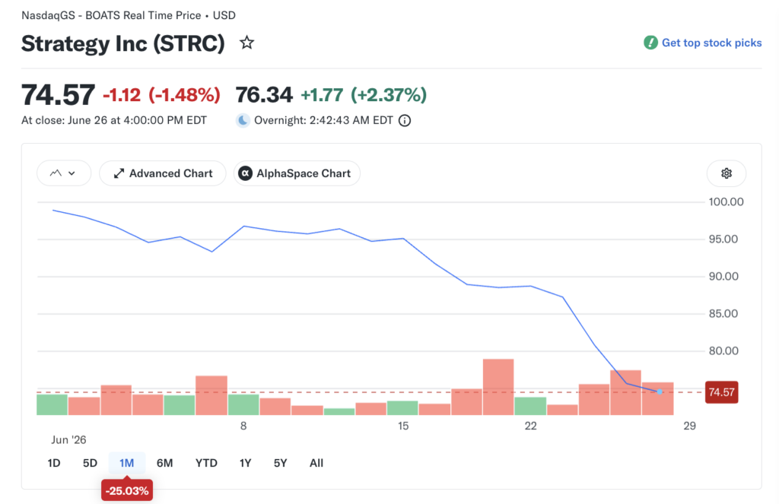Open the chart type dropdown
Viewport: 779px width, 504px height.
tap(64, 173)
